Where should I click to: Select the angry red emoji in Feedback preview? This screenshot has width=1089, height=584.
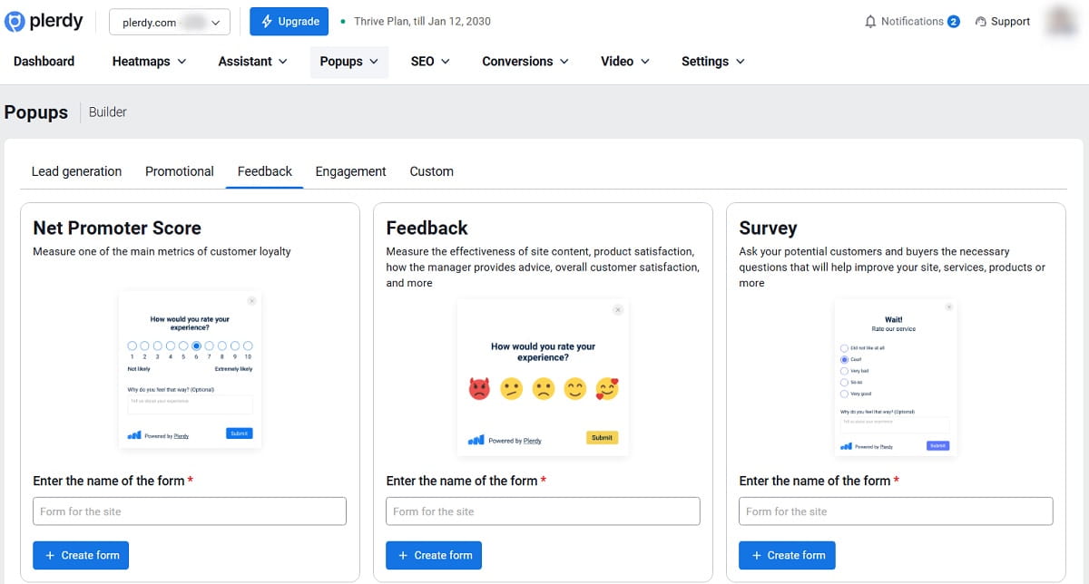pos(479,388)
